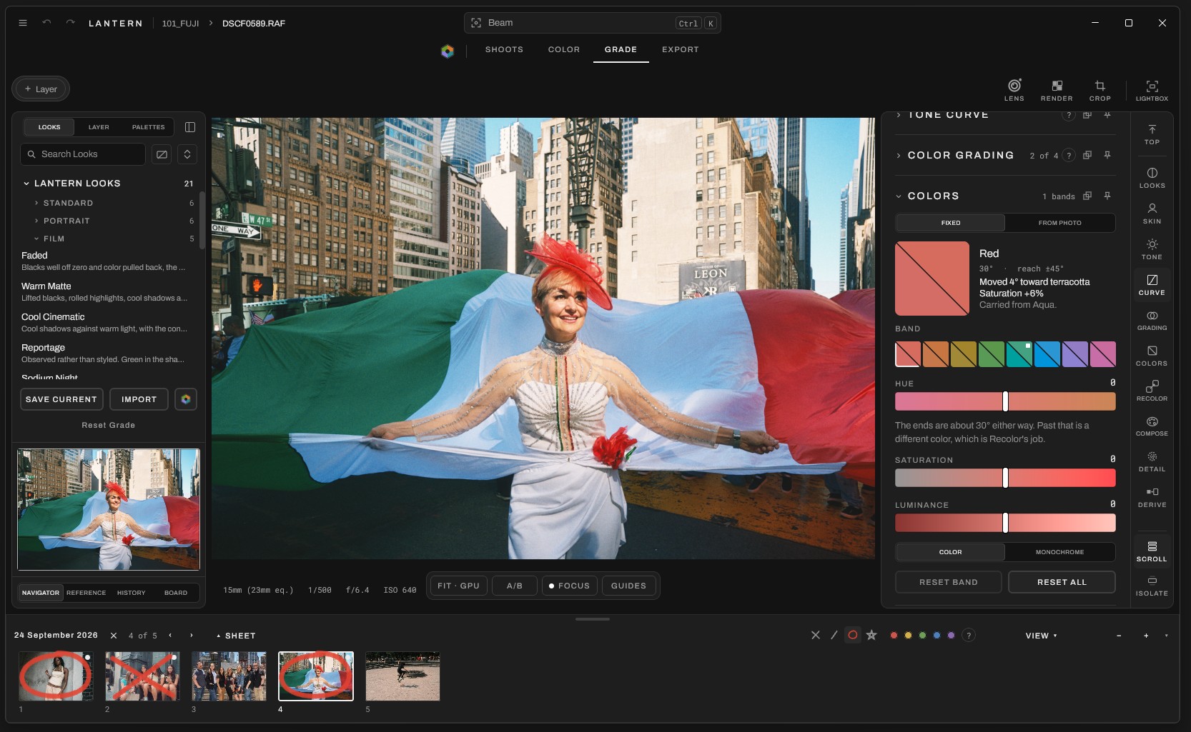Open the View dropdown in filmstrip

[x=1041, y=636]
